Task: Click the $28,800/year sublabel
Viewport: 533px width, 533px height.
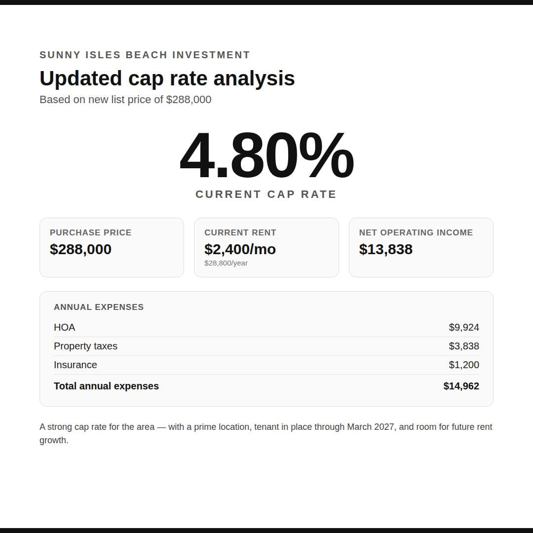Action: point(226,263)
